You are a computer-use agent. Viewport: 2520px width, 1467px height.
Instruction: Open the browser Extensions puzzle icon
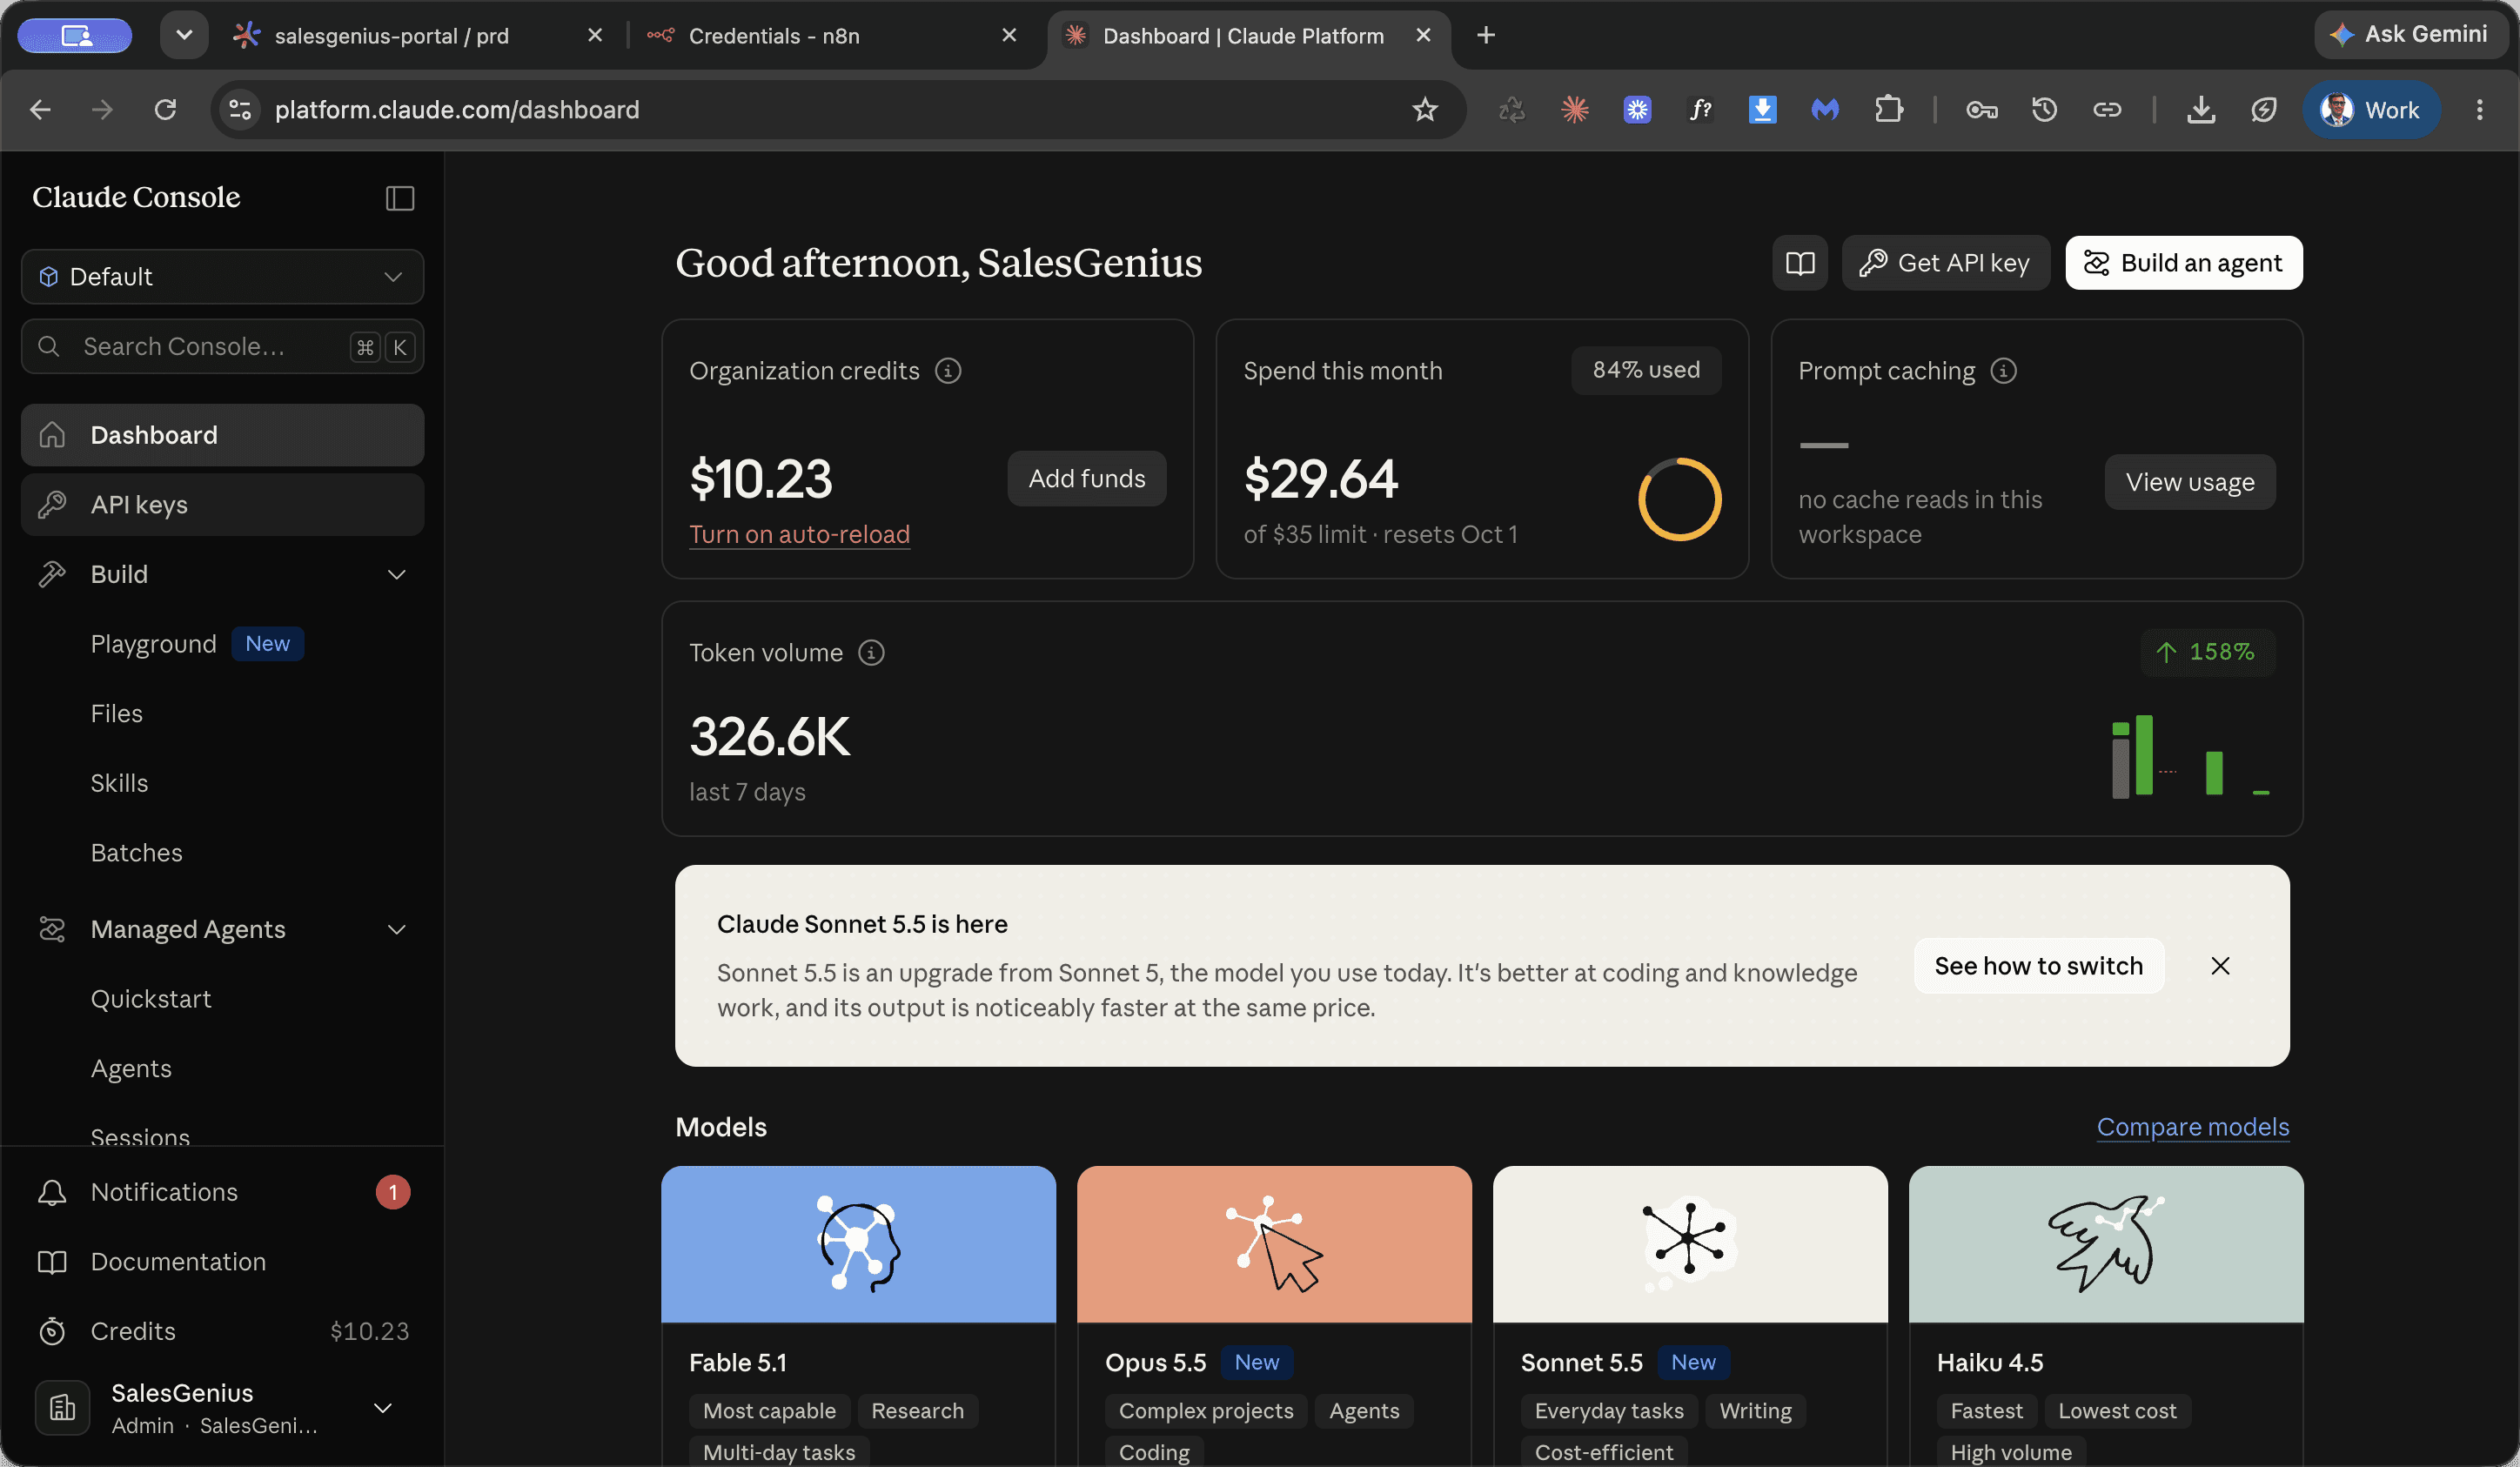[1889, 110]
